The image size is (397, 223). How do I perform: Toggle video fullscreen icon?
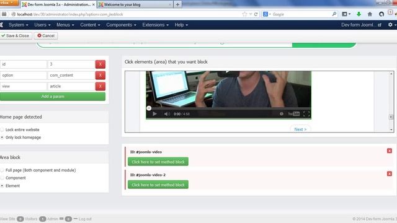tap(306, 114)
